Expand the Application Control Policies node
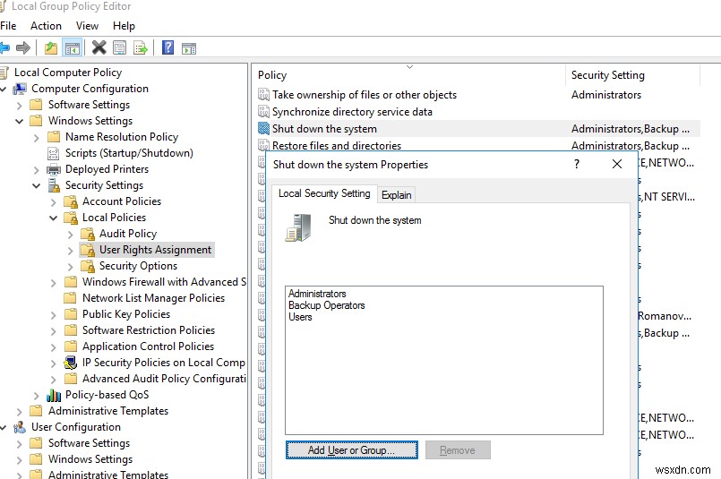Screen dimensions: 721x479 click(54, 347)
